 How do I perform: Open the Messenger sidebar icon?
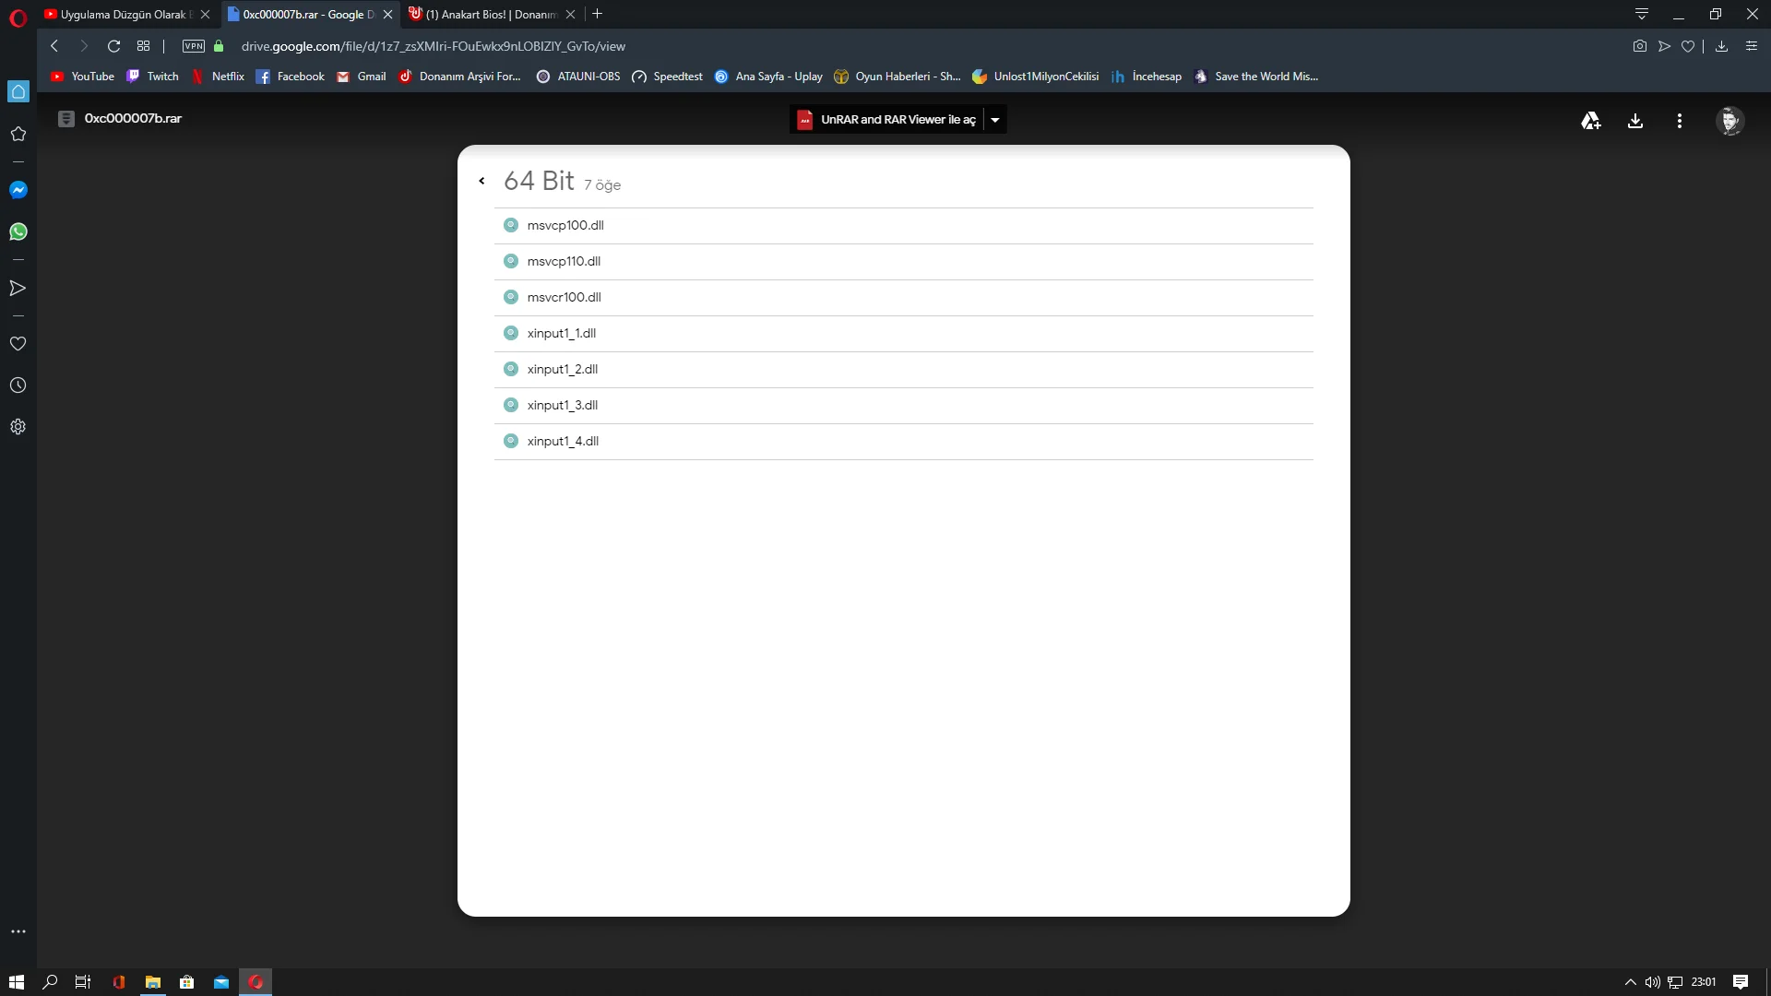[18, 190]
